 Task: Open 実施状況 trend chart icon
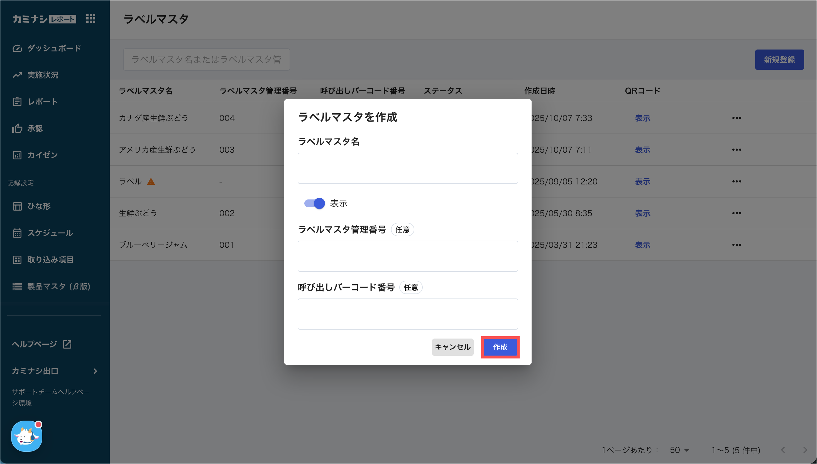(17, 75)
